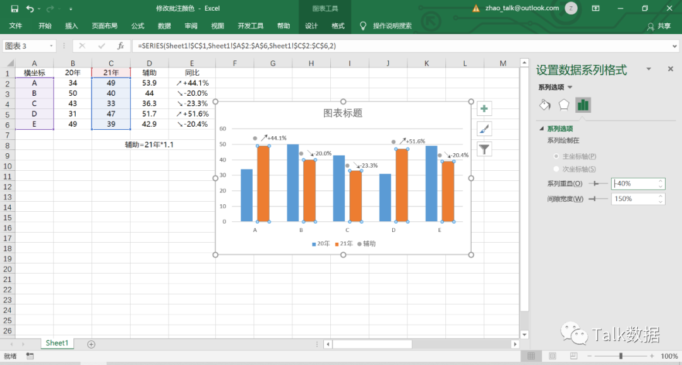Open the 系列选项 dropdown arrow
682x365 pixels.
[x=570, y=88]
